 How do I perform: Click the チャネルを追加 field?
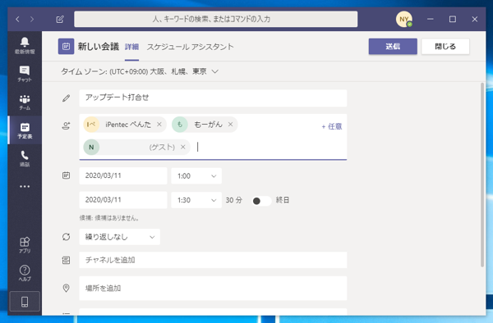coord(213,260)
